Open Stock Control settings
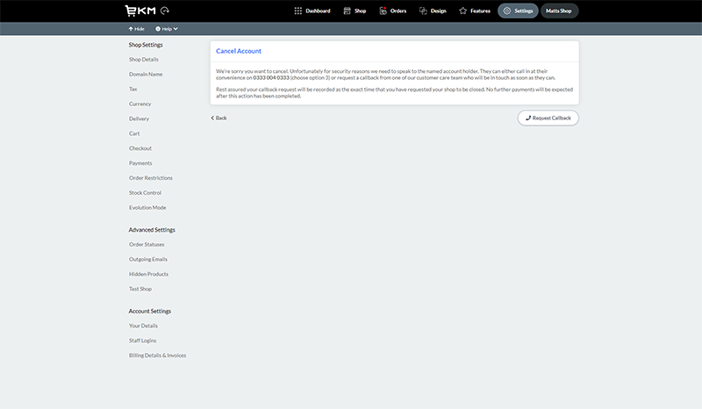 (145, 192)
